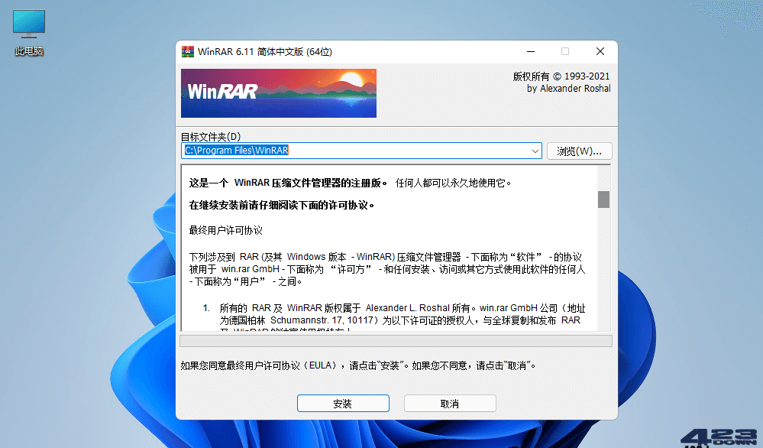Click the 版权所有 © 1993-2021 text
763x448 pixels.
tap(561, 76)
